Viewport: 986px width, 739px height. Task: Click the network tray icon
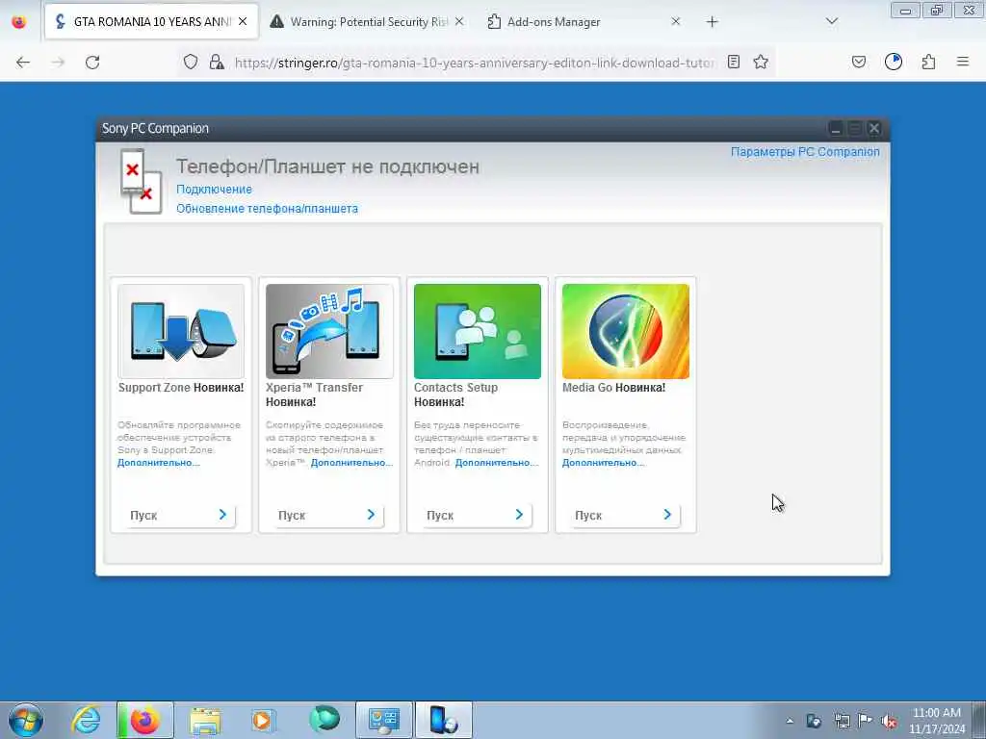842,721
